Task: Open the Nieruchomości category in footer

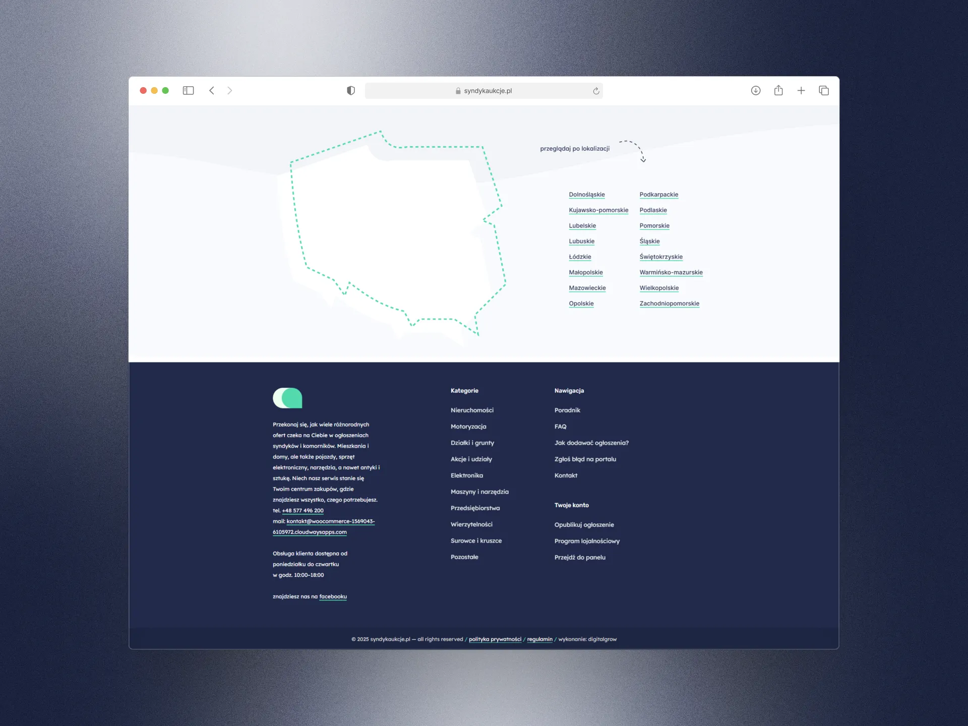Action: click(472, 410)
